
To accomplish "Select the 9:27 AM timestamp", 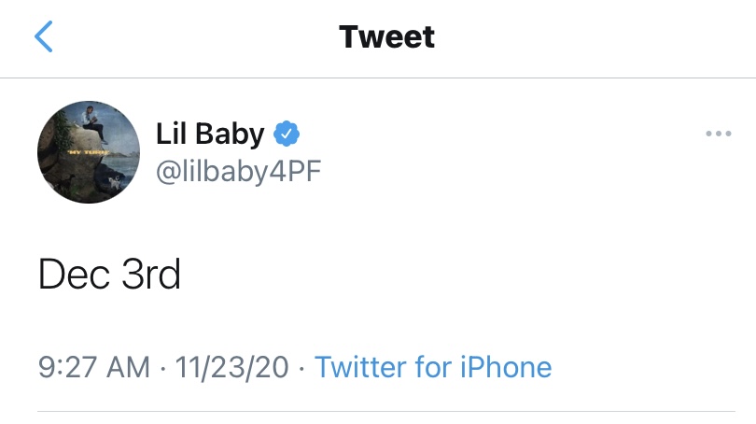I will tap(94, 367).
